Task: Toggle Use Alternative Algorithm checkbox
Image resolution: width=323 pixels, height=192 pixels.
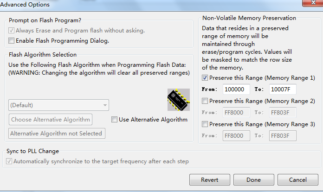Action: coord(115,120)
